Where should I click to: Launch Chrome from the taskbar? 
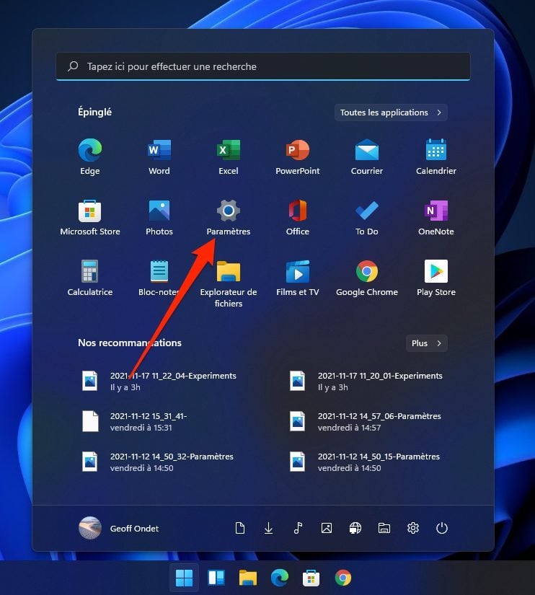(343, 578)
